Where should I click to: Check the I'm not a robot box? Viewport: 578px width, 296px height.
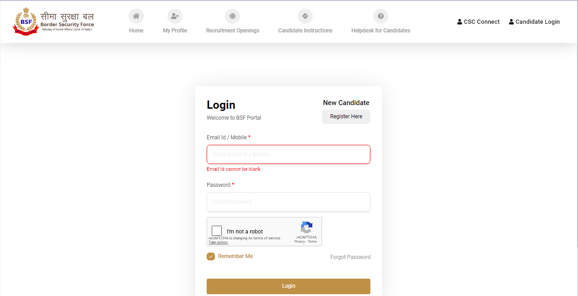pos(217,231)
